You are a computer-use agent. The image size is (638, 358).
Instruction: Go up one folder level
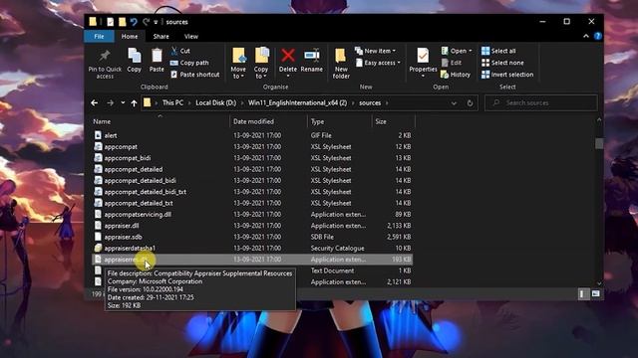click(134, 103)
